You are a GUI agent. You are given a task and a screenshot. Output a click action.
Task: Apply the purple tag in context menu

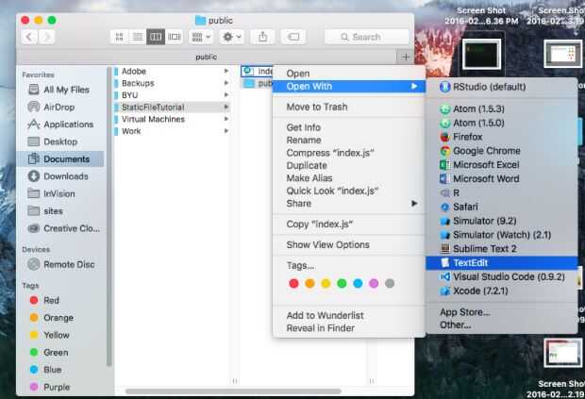coord(374,284)
